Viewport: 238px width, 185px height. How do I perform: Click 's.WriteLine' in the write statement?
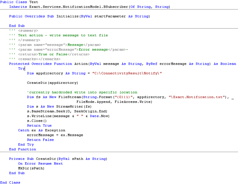[39, 116]
